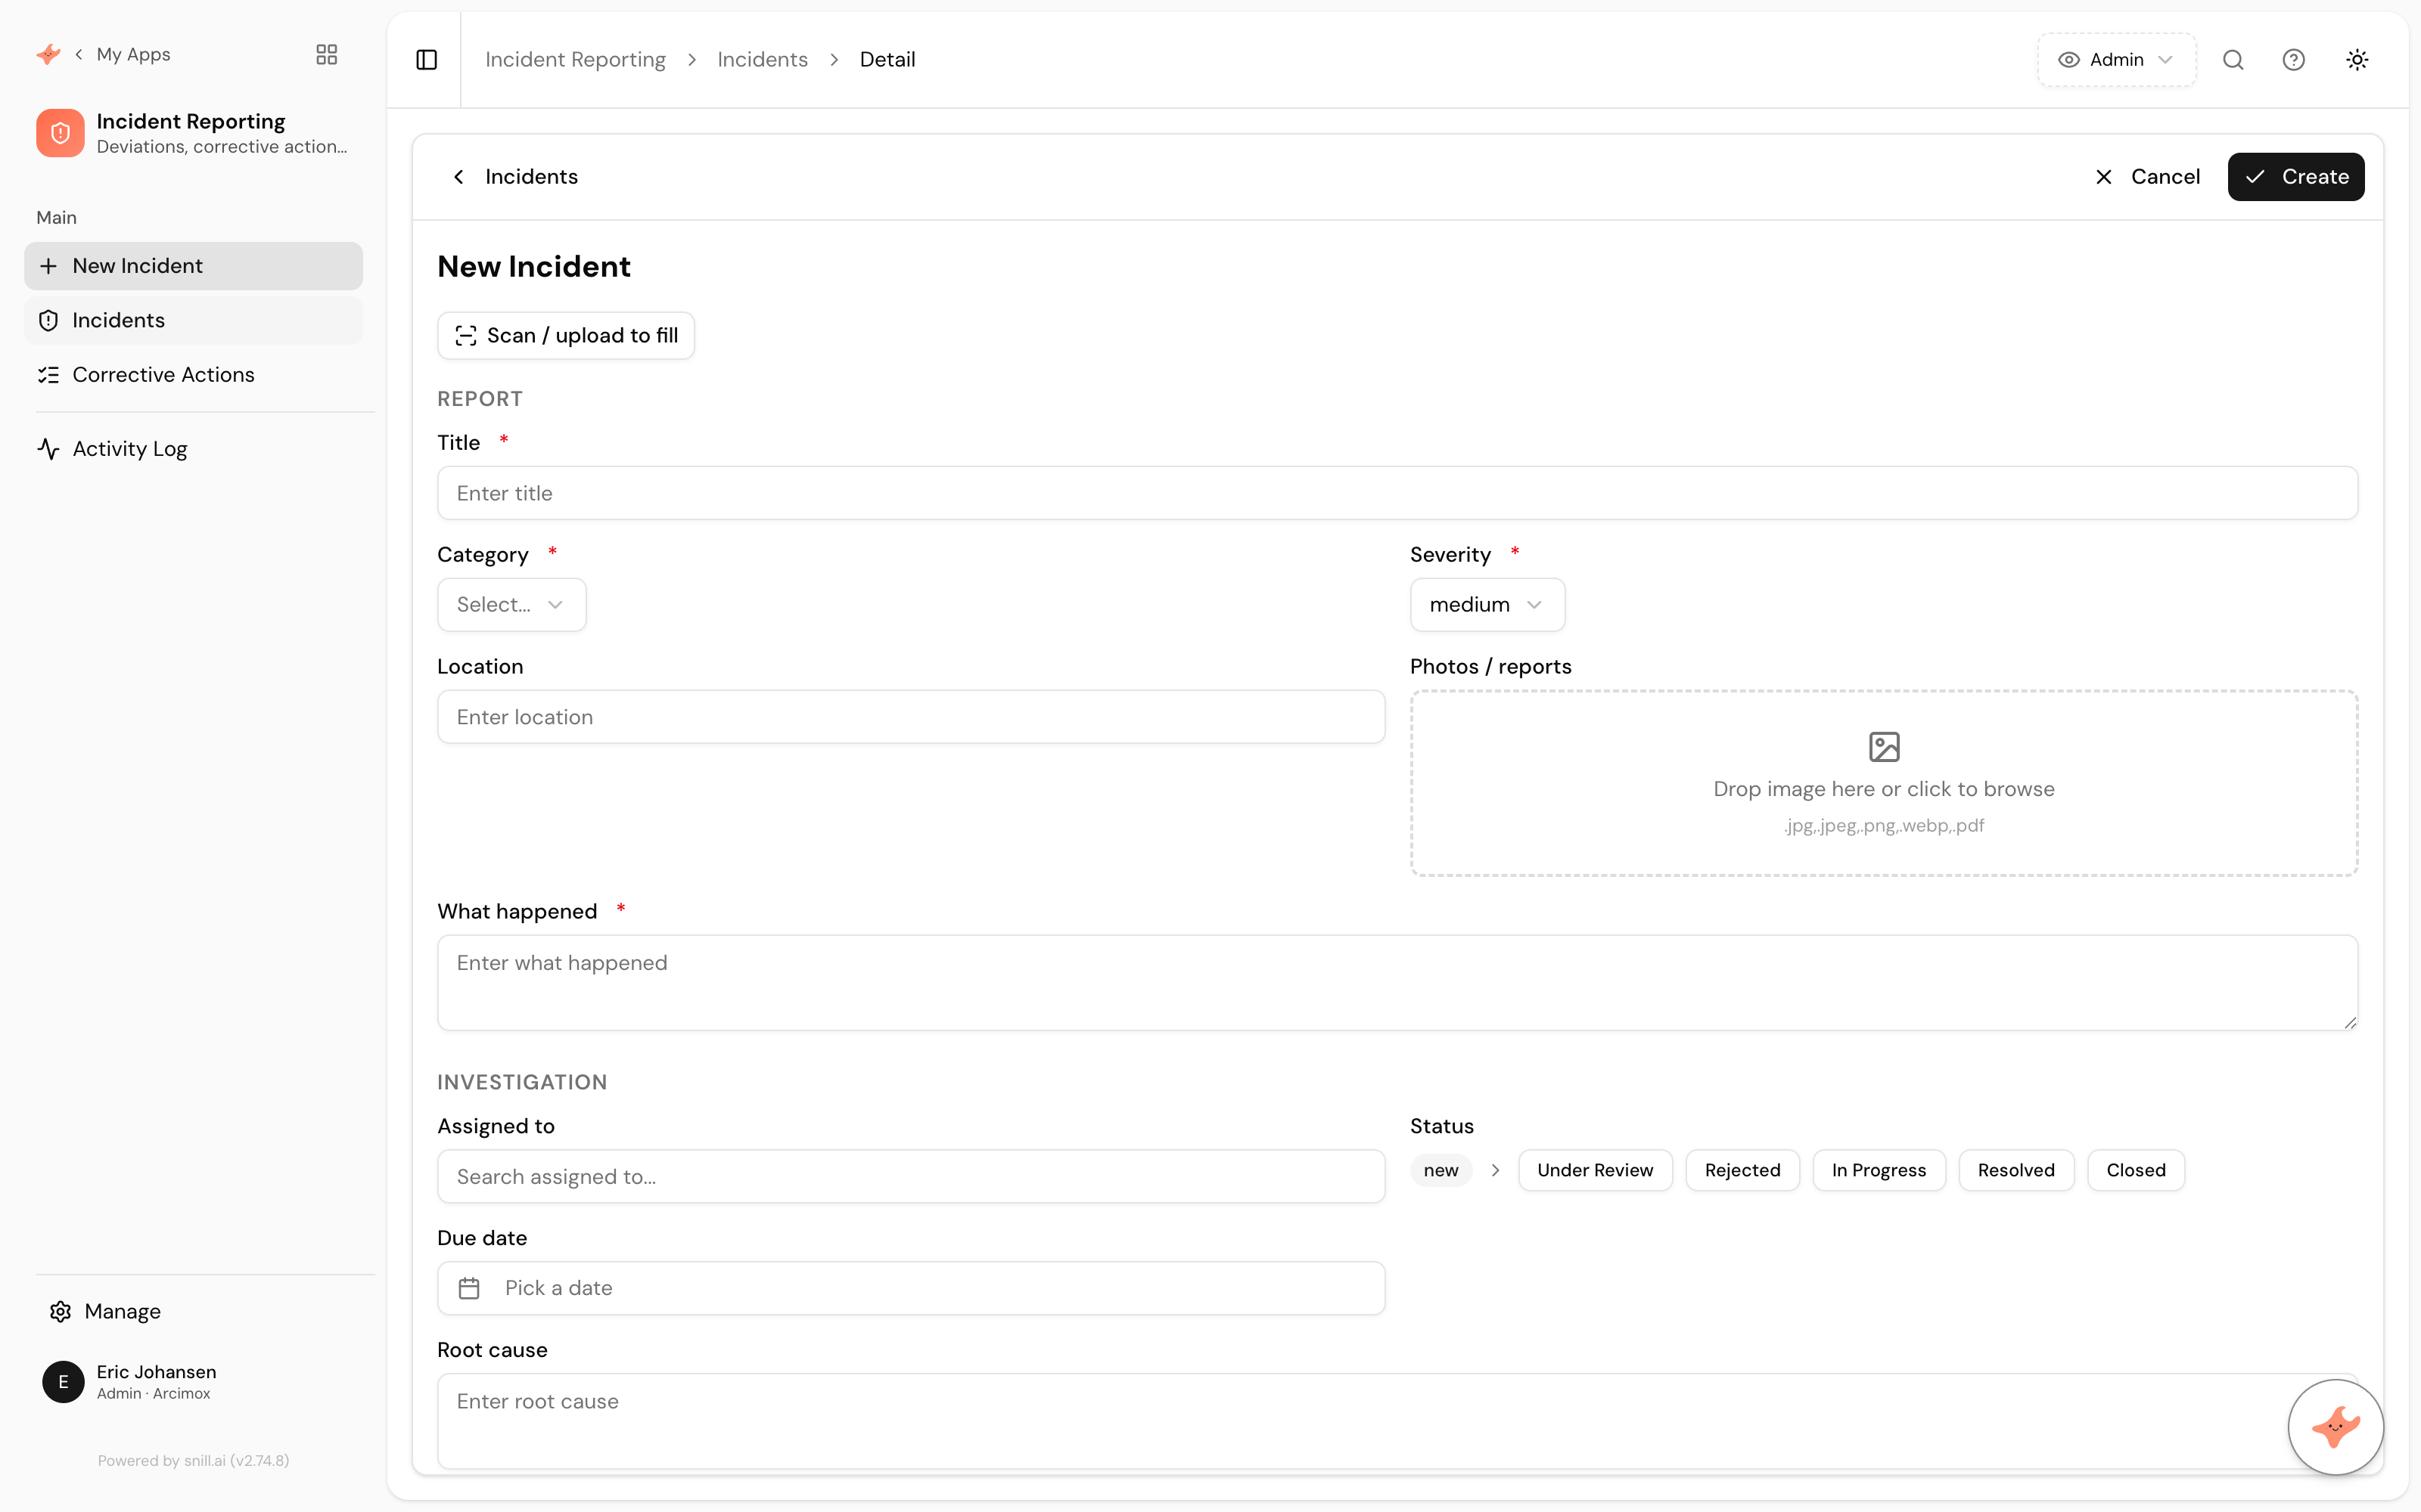Focus the Location input field
The image size is (2421, 1512).
(x=912, y=717)
